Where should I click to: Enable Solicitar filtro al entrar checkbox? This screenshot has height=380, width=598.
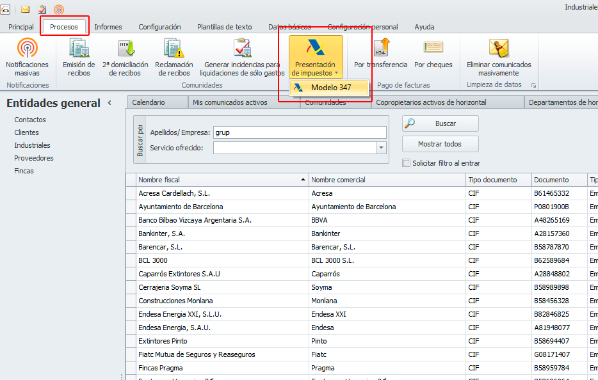(x=406, y=163)
